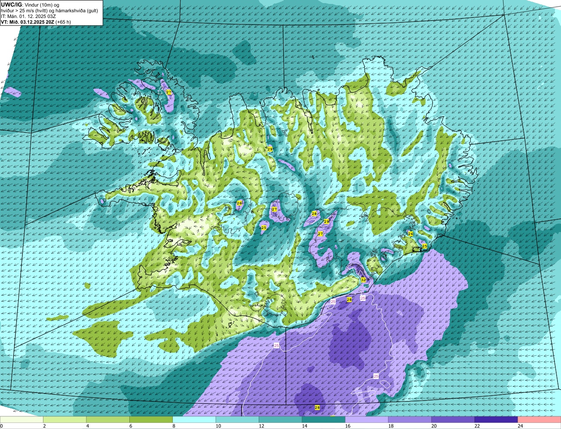The height and width of the screenshot is (429, 561).
Task: Click the '2' tick label on the color scale
Action: 44,426
